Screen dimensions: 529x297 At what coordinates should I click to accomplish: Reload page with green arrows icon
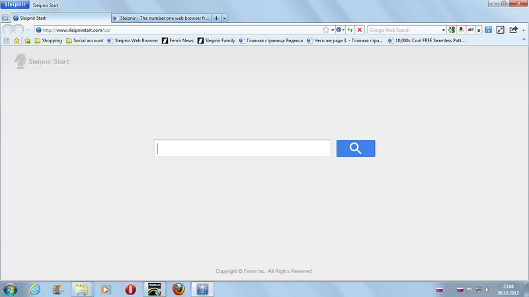[x=350, y=30]
